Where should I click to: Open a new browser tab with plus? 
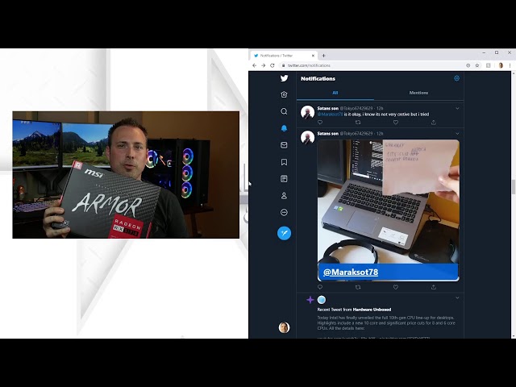pyautogui.click(x=324, y=56)
